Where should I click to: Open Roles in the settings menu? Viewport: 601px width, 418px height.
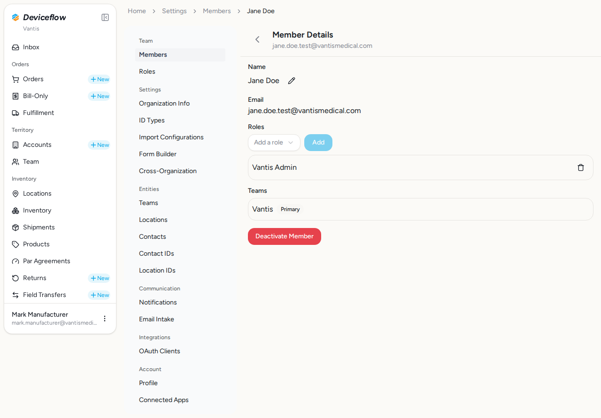[180, 72]
